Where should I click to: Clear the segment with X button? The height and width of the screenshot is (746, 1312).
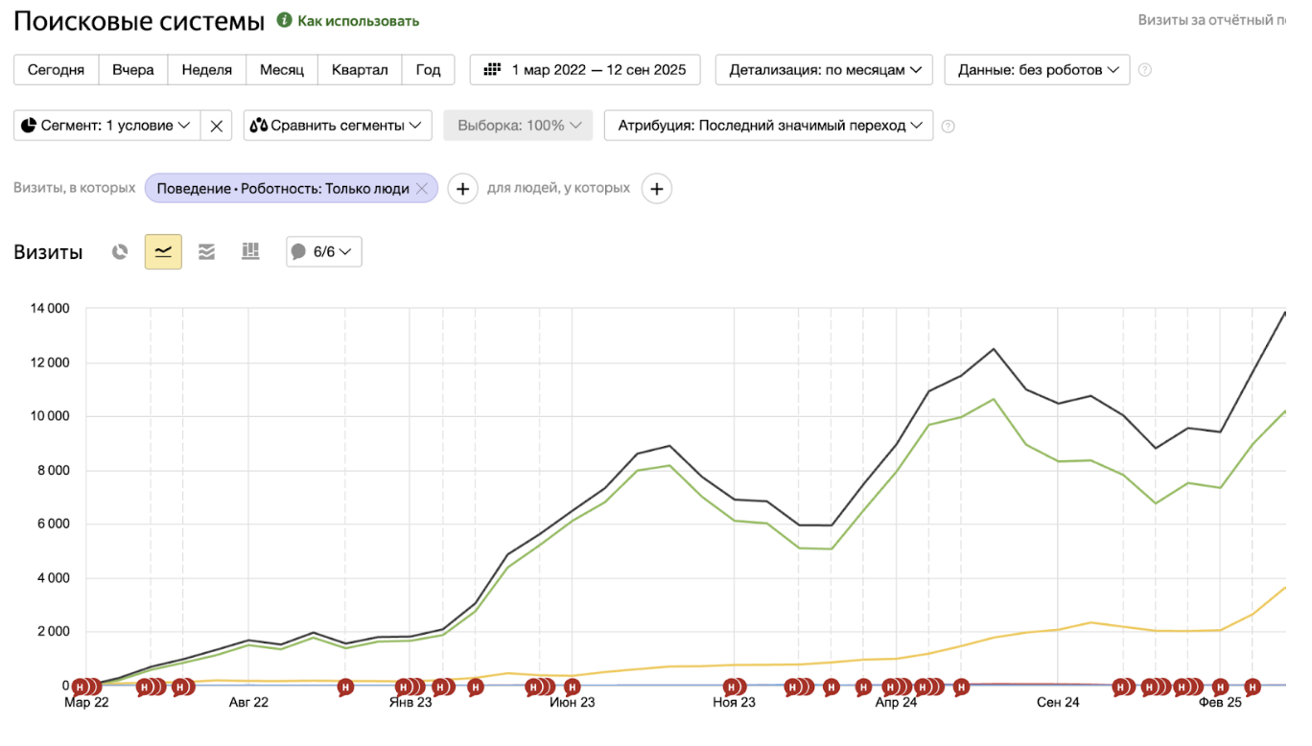[x=217, y=126]
